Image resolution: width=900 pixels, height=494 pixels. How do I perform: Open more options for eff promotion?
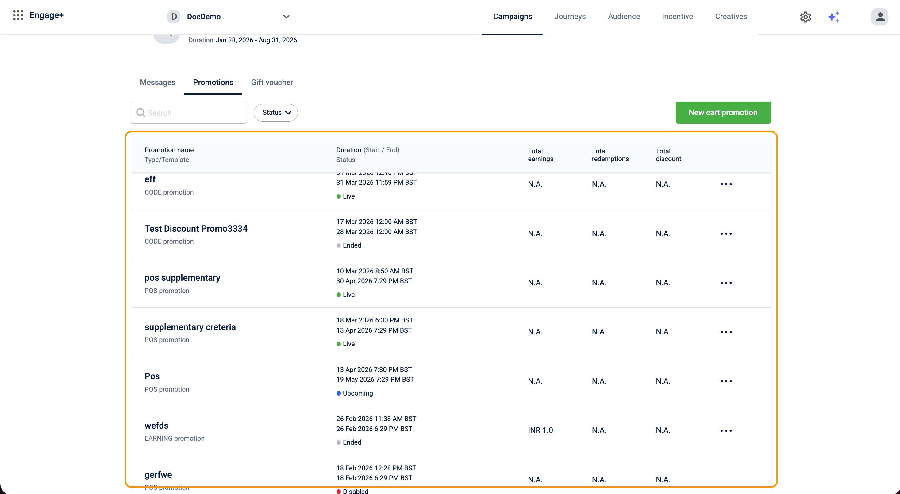click(726, 184)
